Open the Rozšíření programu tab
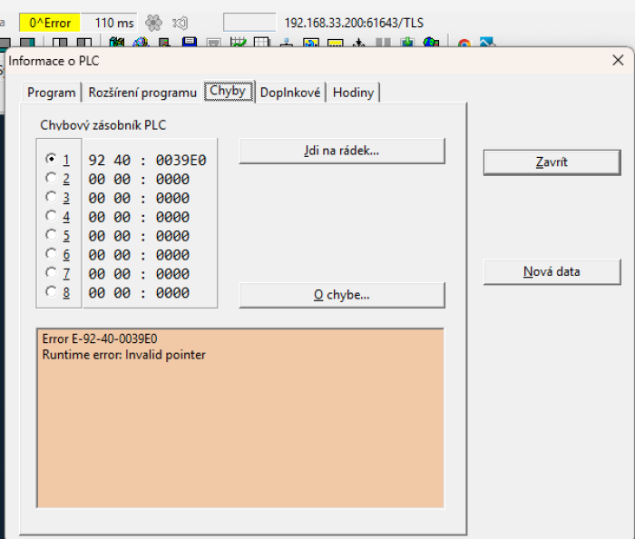Viewport: 635px width, 539px height. tap(142, 93)
